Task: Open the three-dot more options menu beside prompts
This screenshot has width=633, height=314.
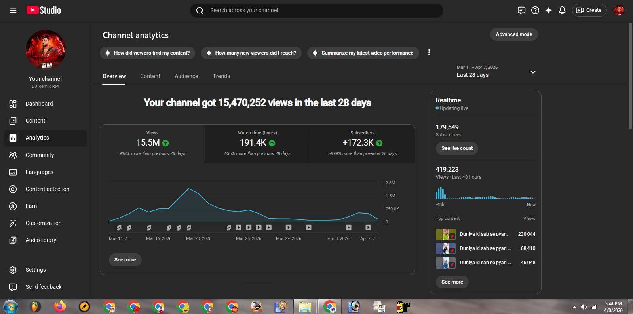Action: pyautogui.click(x=429, y=53)
